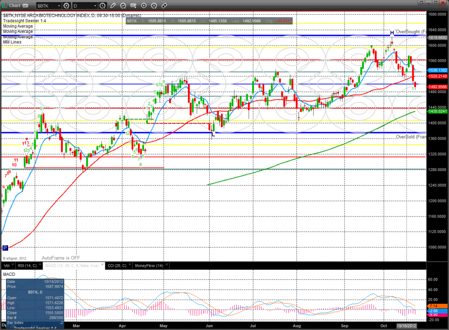Expand the D interval dropdown
Image resolution: width=449 pixels, height=330 pixels.
(x=84, y=6)
